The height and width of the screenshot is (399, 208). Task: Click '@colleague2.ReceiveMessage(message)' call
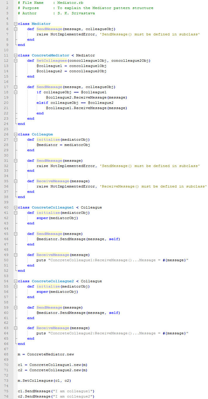coord(86,97)
